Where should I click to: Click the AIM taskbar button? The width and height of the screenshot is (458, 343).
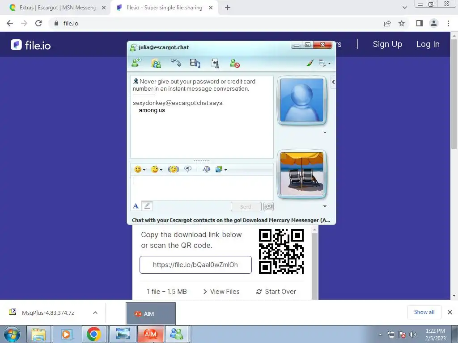coord(150,334)
